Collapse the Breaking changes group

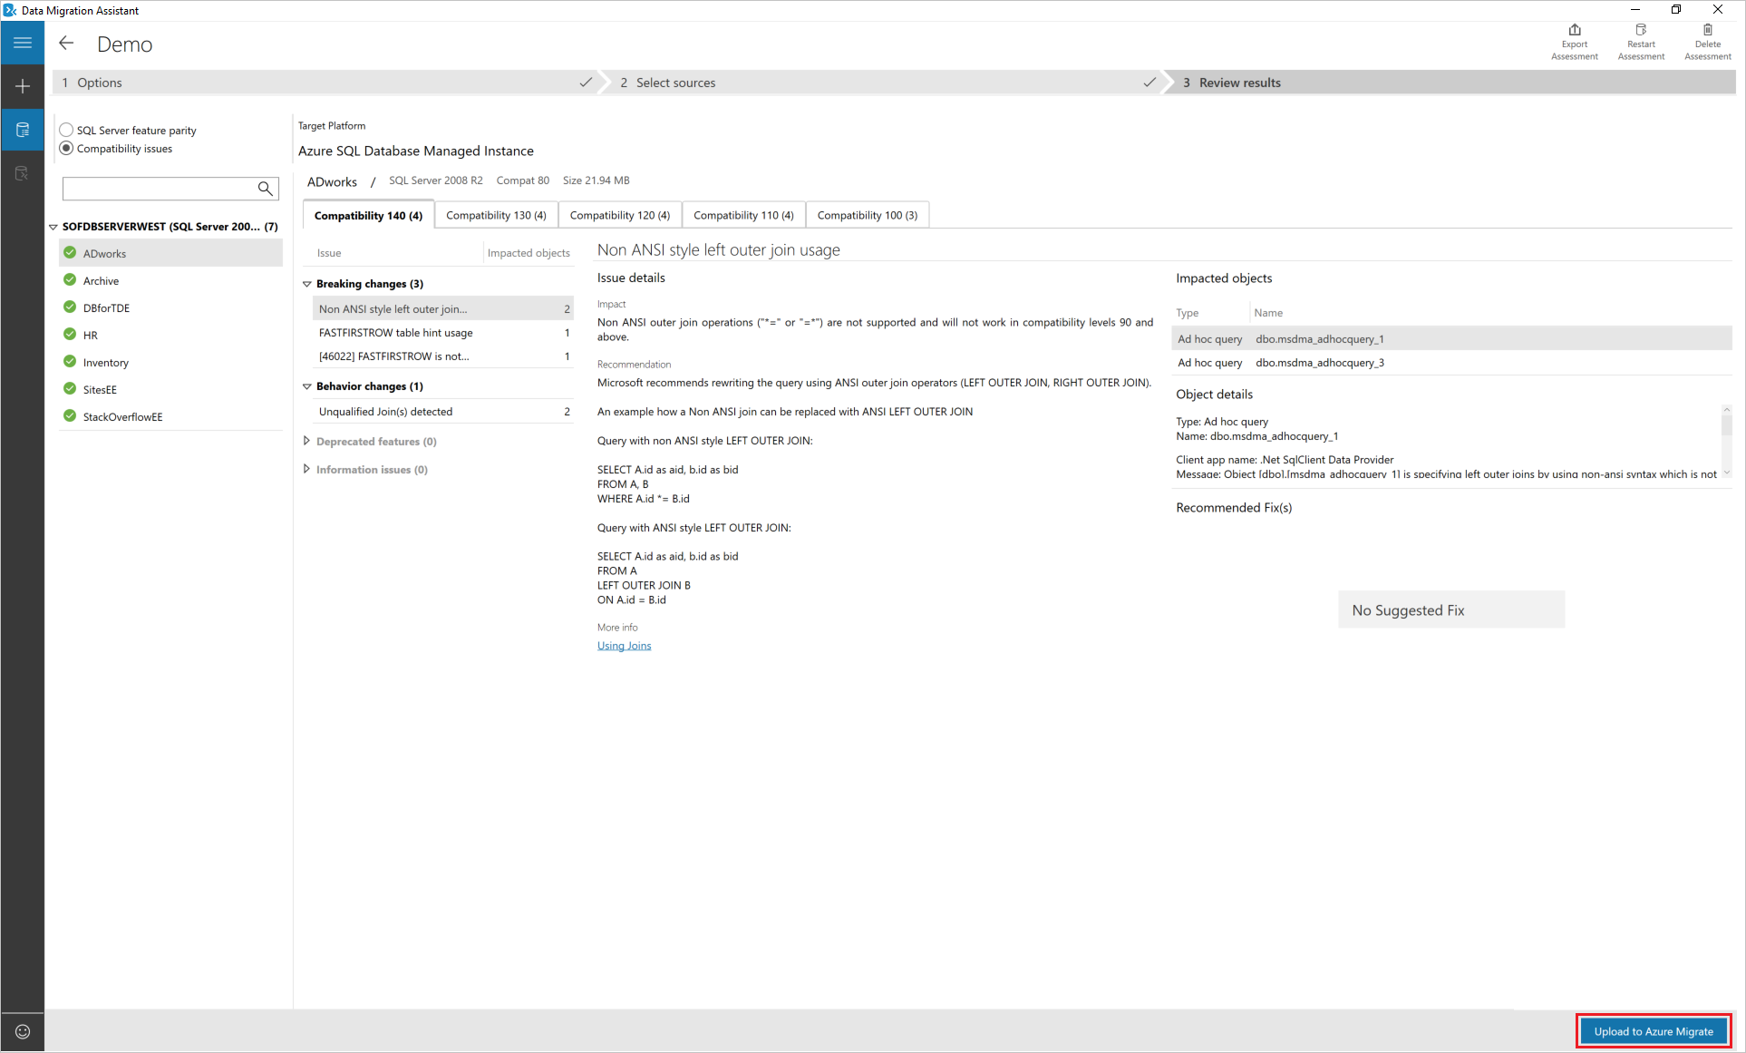(x=307, y=284)
